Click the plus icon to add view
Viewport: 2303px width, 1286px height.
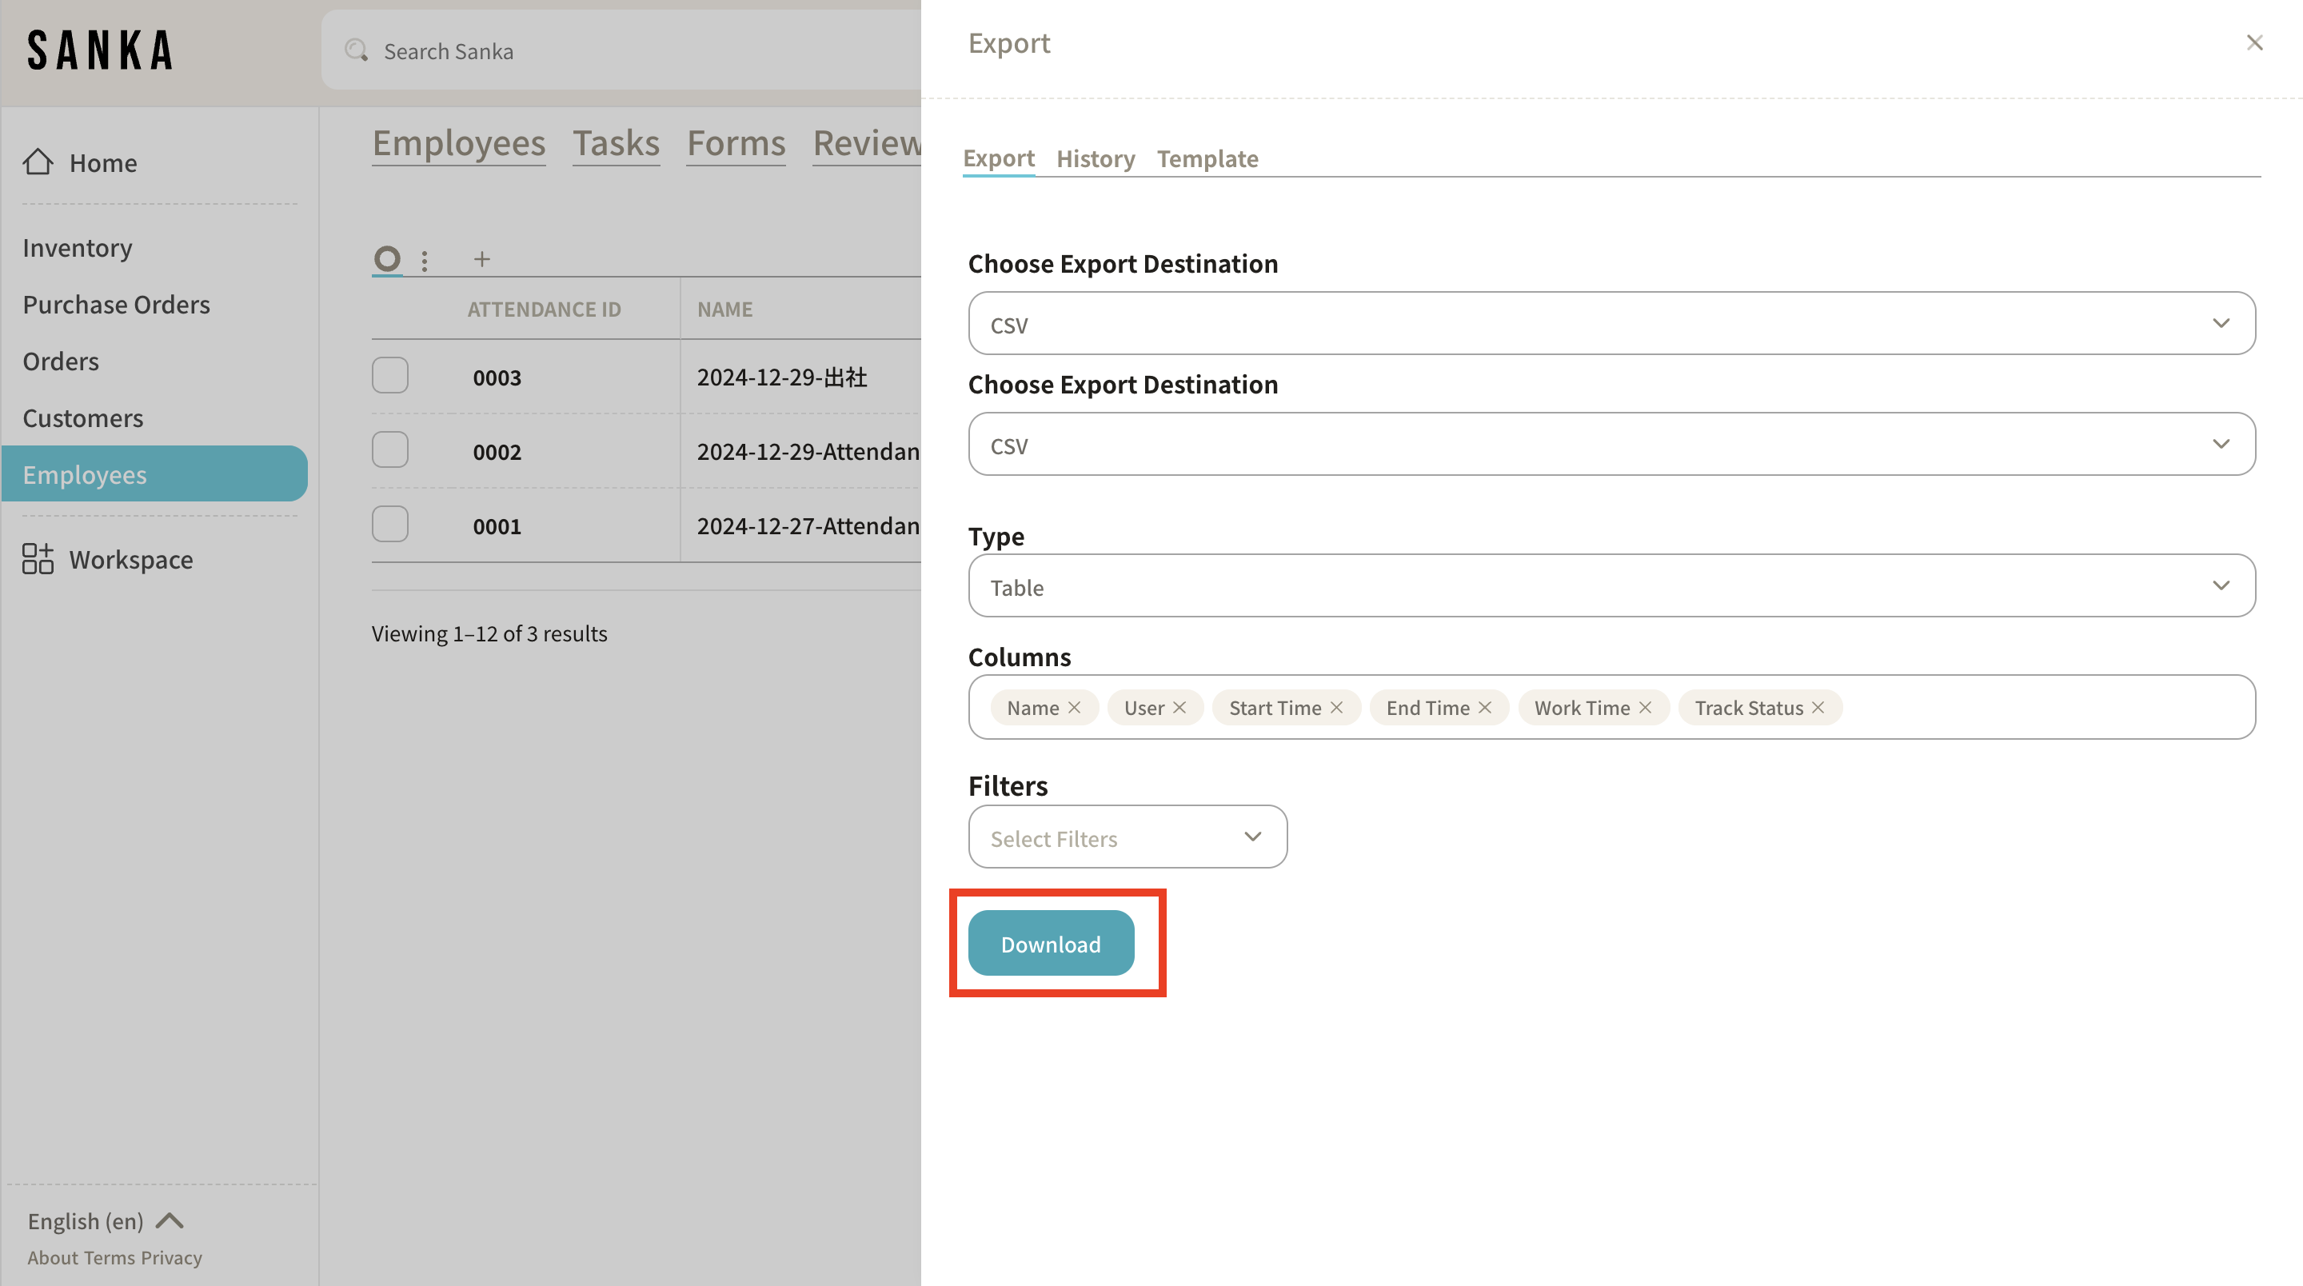pyautogui.click(x=482, y=259)
